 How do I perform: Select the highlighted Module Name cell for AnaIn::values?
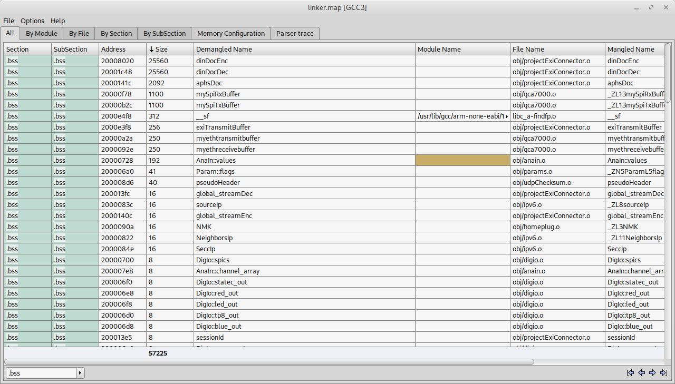pos(462,161)
